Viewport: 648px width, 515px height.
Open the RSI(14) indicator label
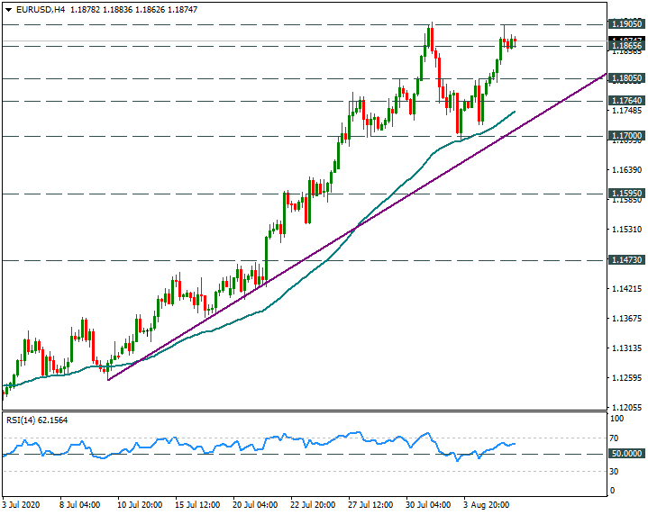pos(34,420)
